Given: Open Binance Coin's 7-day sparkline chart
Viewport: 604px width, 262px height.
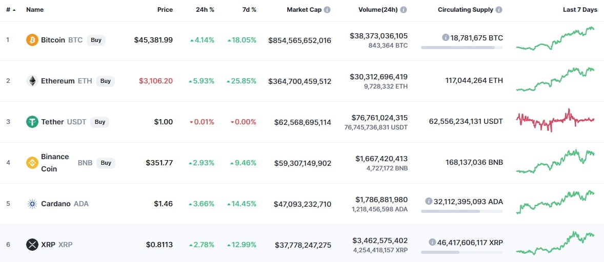Looking at the screenshot, I should [555, 161].
